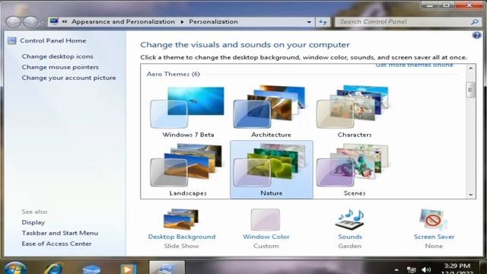Open Change mouse pointers
The image size is (487, 274).
[x=60, y=67]
